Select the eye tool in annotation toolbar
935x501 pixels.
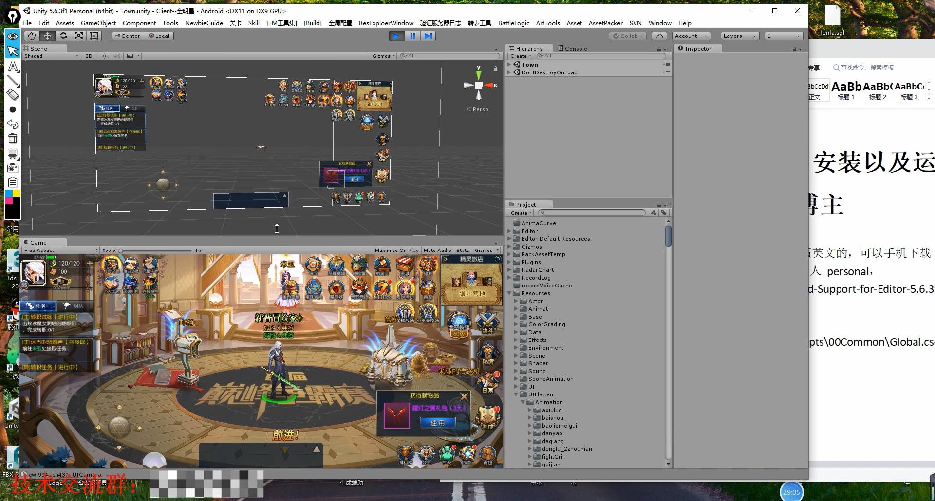point(13,36)
